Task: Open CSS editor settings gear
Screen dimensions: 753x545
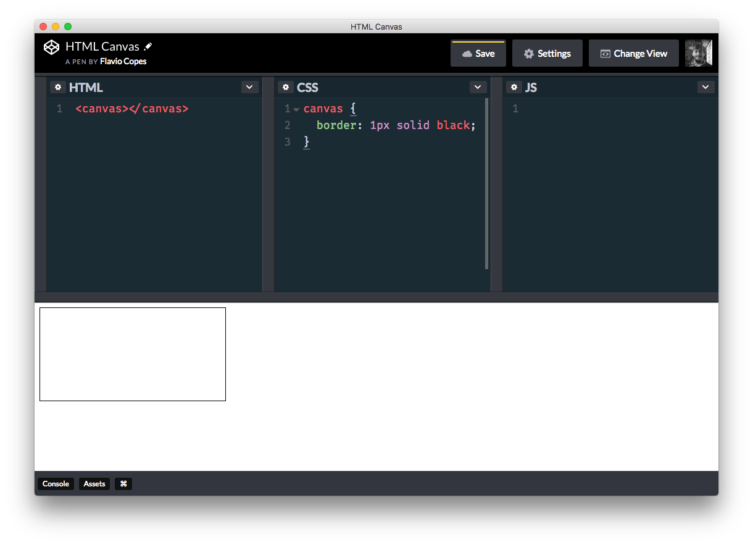Action: pyautogui.click(x=285, y=87)
